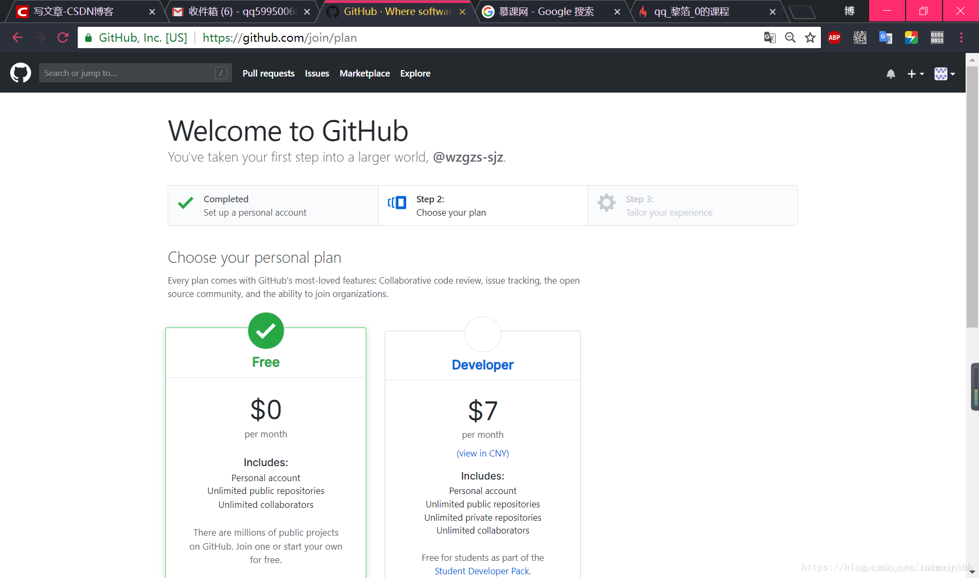This screenshot has height=578, width=979.
Task: Click 'Choose your personal plan' heading
Action: 255,258
